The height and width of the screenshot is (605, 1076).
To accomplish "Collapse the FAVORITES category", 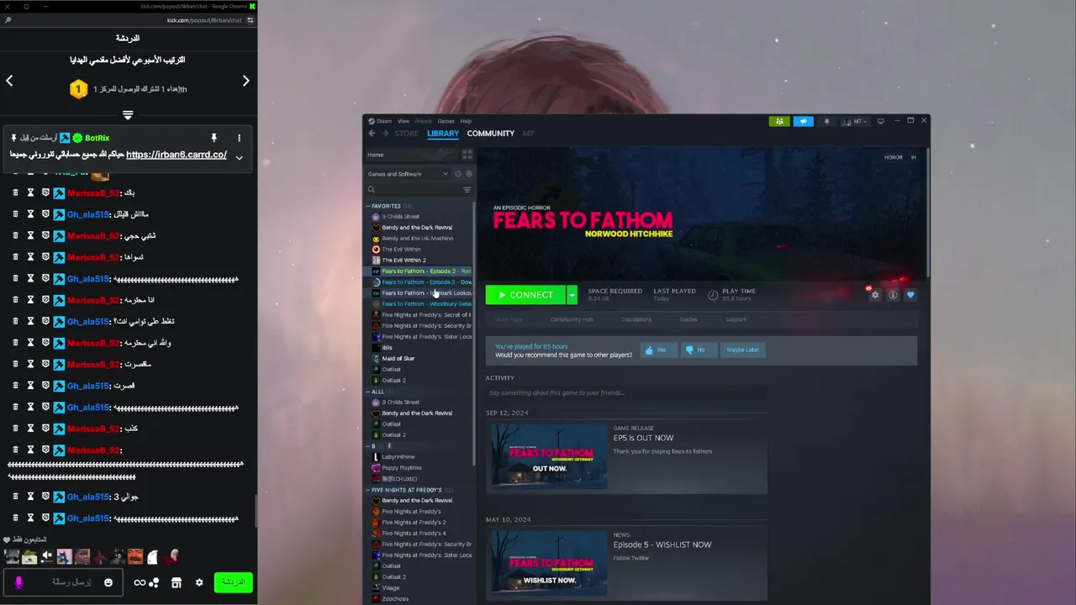I will pyautogui.click(x=368, y=206).
